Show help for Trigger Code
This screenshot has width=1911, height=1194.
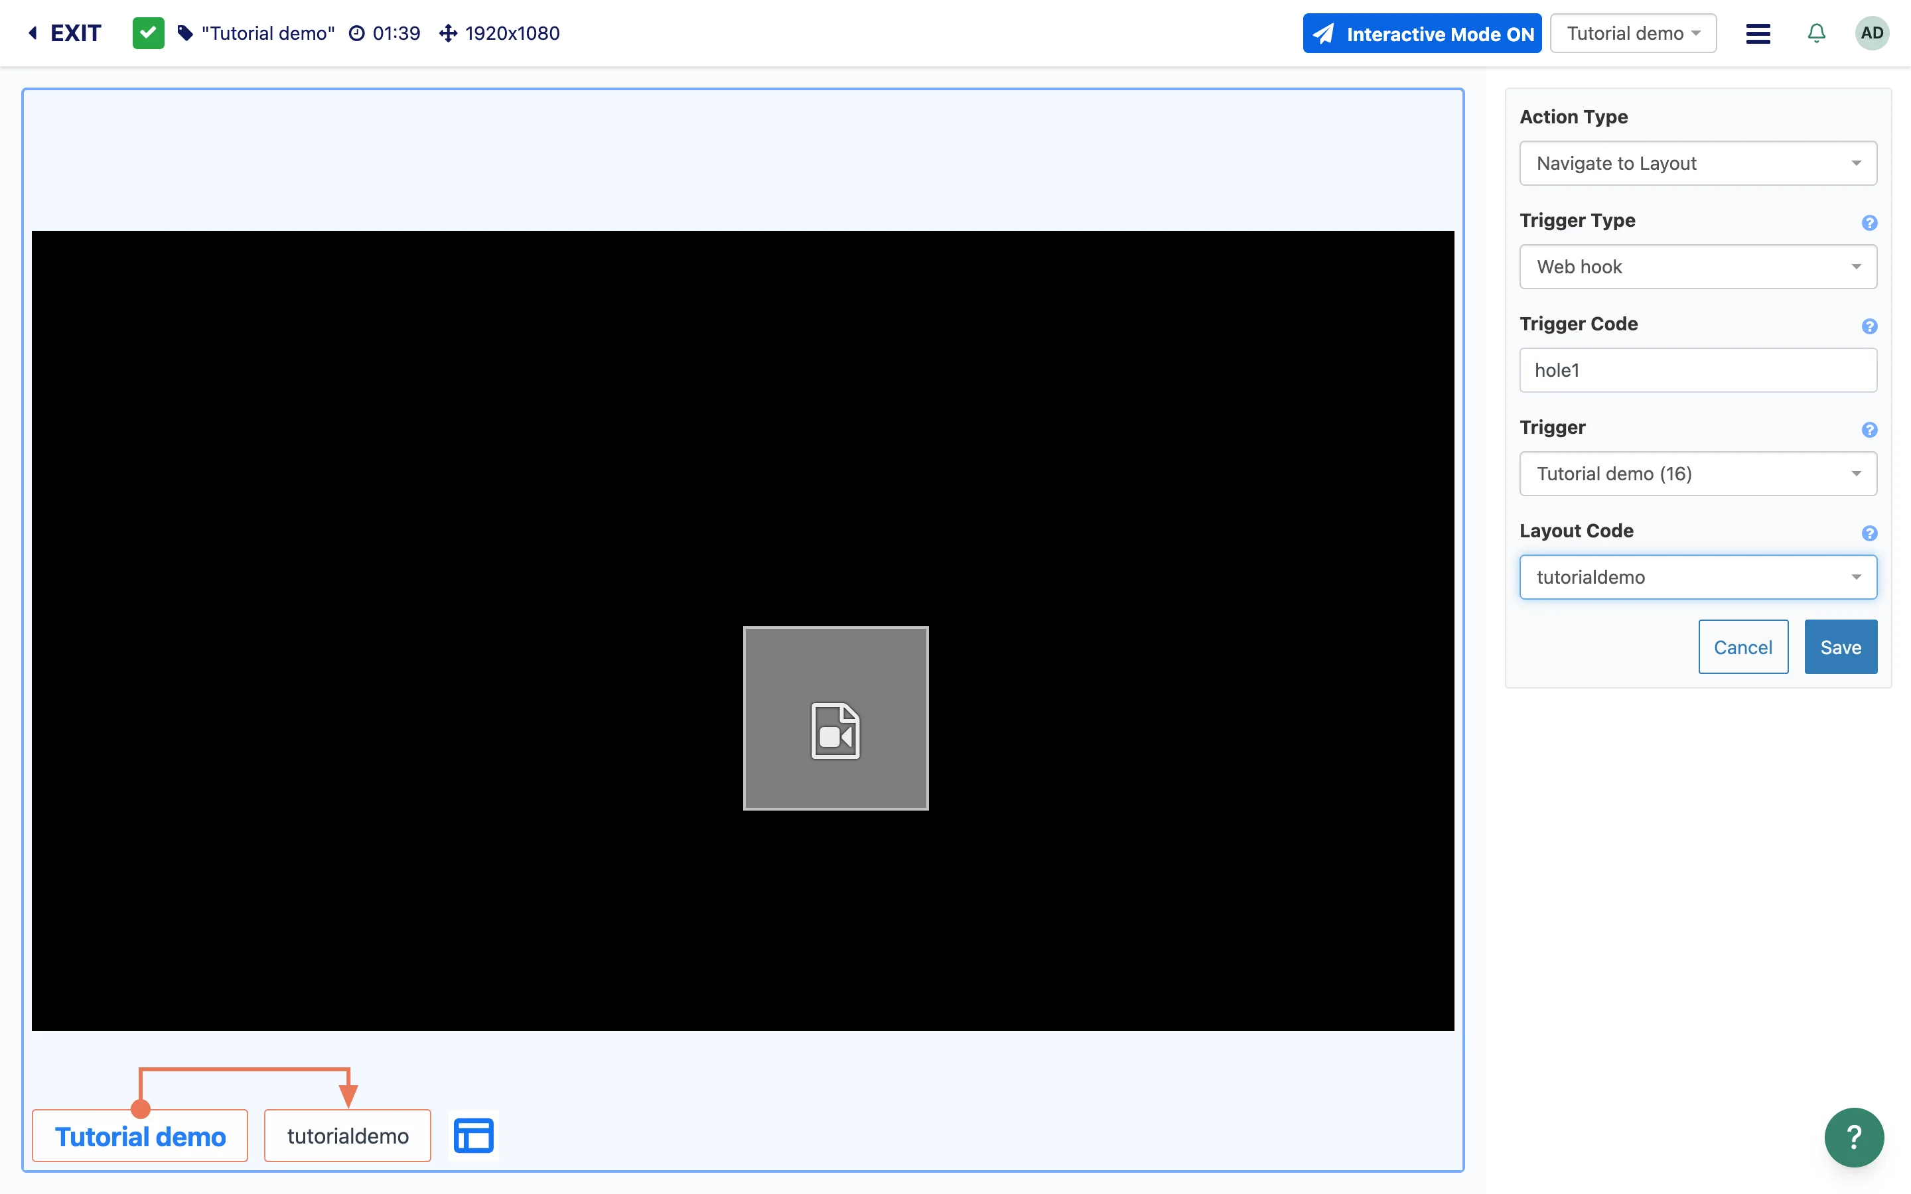coord(1869,326)
